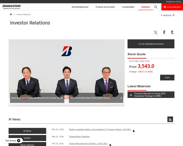Open Local websites selector
This screenshot has height=146, width=183.
pyautogui.click(x=172, y=7)
